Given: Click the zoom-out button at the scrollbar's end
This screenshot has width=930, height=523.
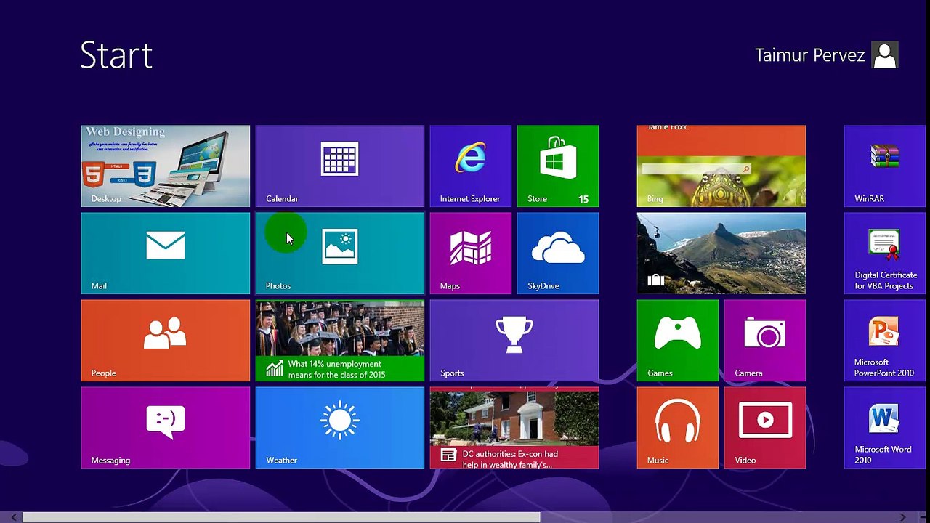Looking at the screenshot, I should click(922, 517).
